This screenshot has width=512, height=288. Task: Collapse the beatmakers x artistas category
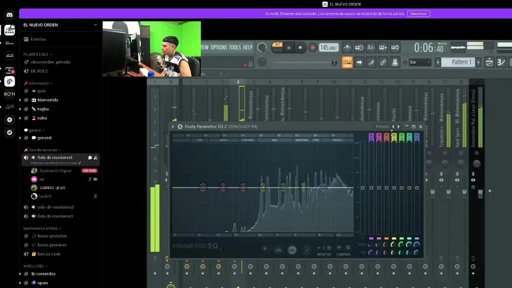click(42, 228)
